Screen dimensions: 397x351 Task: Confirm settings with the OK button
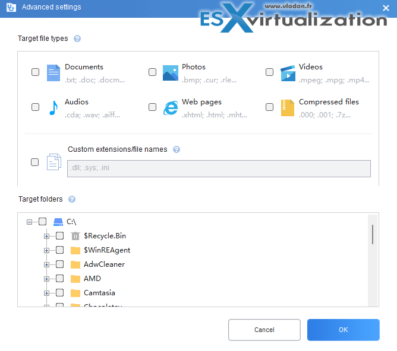(x=344, y=330)
